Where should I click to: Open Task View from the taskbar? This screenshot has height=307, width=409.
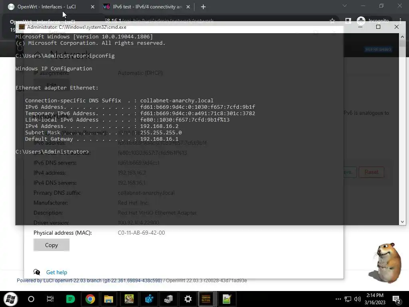pos(50,299)
